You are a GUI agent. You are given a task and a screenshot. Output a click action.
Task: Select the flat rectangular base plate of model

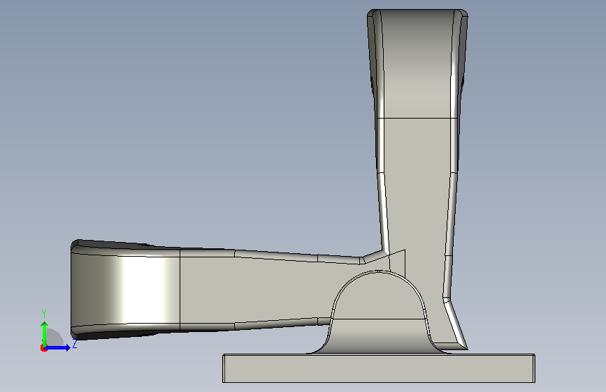pos(379,368)
